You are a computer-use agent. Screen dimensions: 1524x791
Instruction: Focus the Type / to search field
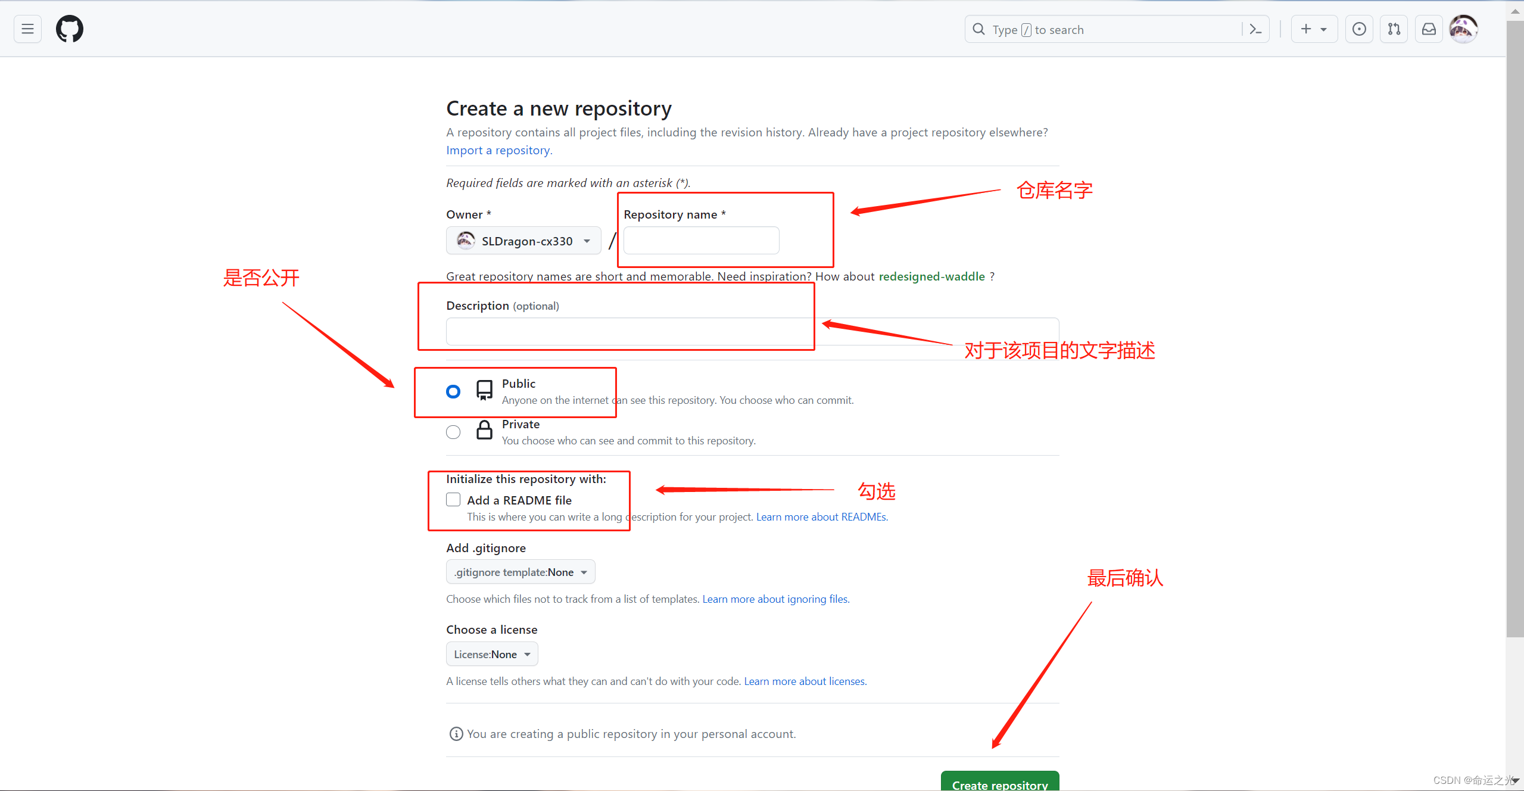1117,29
